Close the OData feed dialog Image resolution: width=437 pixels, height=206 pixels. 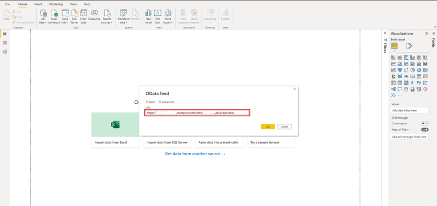tap(294, 89)
